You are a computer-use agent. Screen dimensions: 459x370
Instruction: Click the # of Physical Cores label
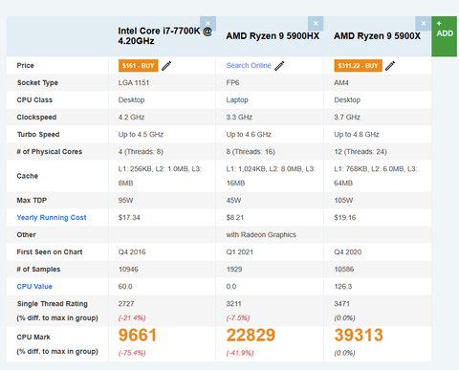click(x=50, y=151)
